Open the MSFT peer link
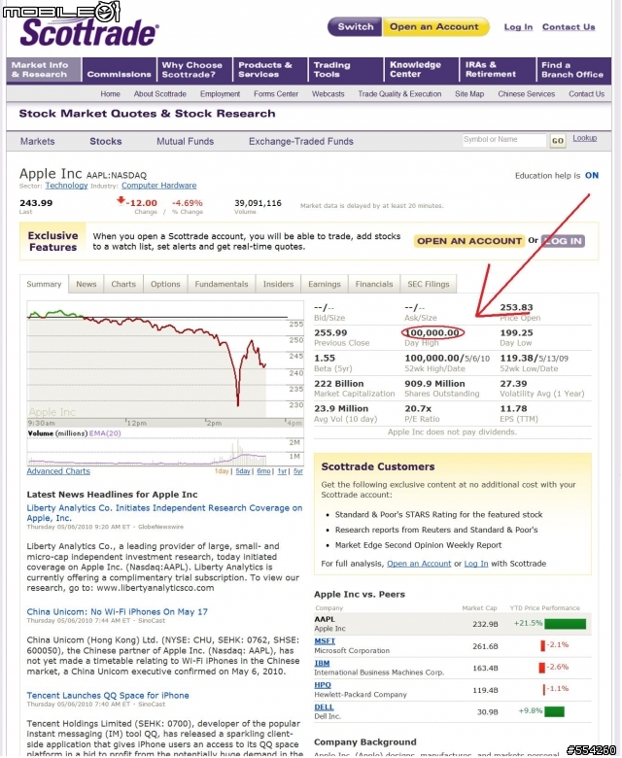622x758 pixels. coord(325,641)
